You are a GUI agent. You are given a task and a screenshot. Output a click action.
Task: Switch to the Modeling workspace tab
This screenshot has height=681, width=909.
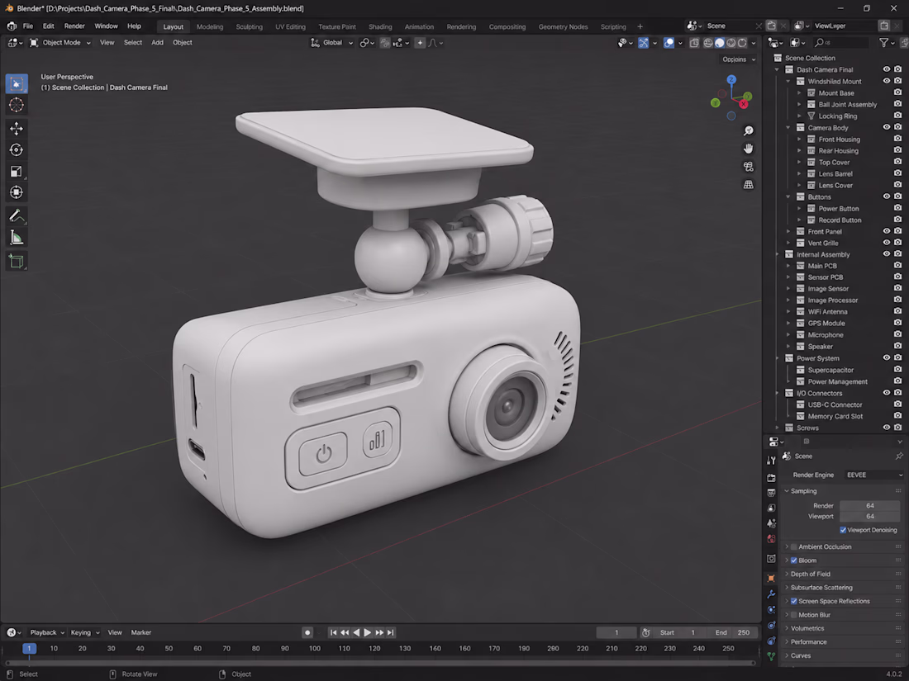tap(210, 26)
